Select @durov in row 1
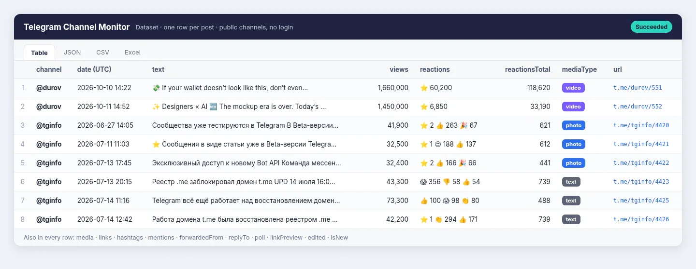Screen dimensions: 696x269 (49, 88)
